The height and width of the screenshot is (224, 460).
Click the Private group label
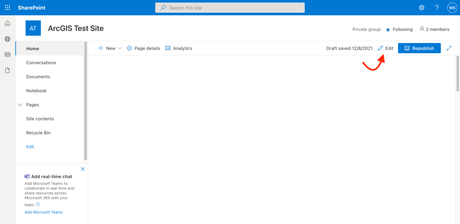click(366, 30)
